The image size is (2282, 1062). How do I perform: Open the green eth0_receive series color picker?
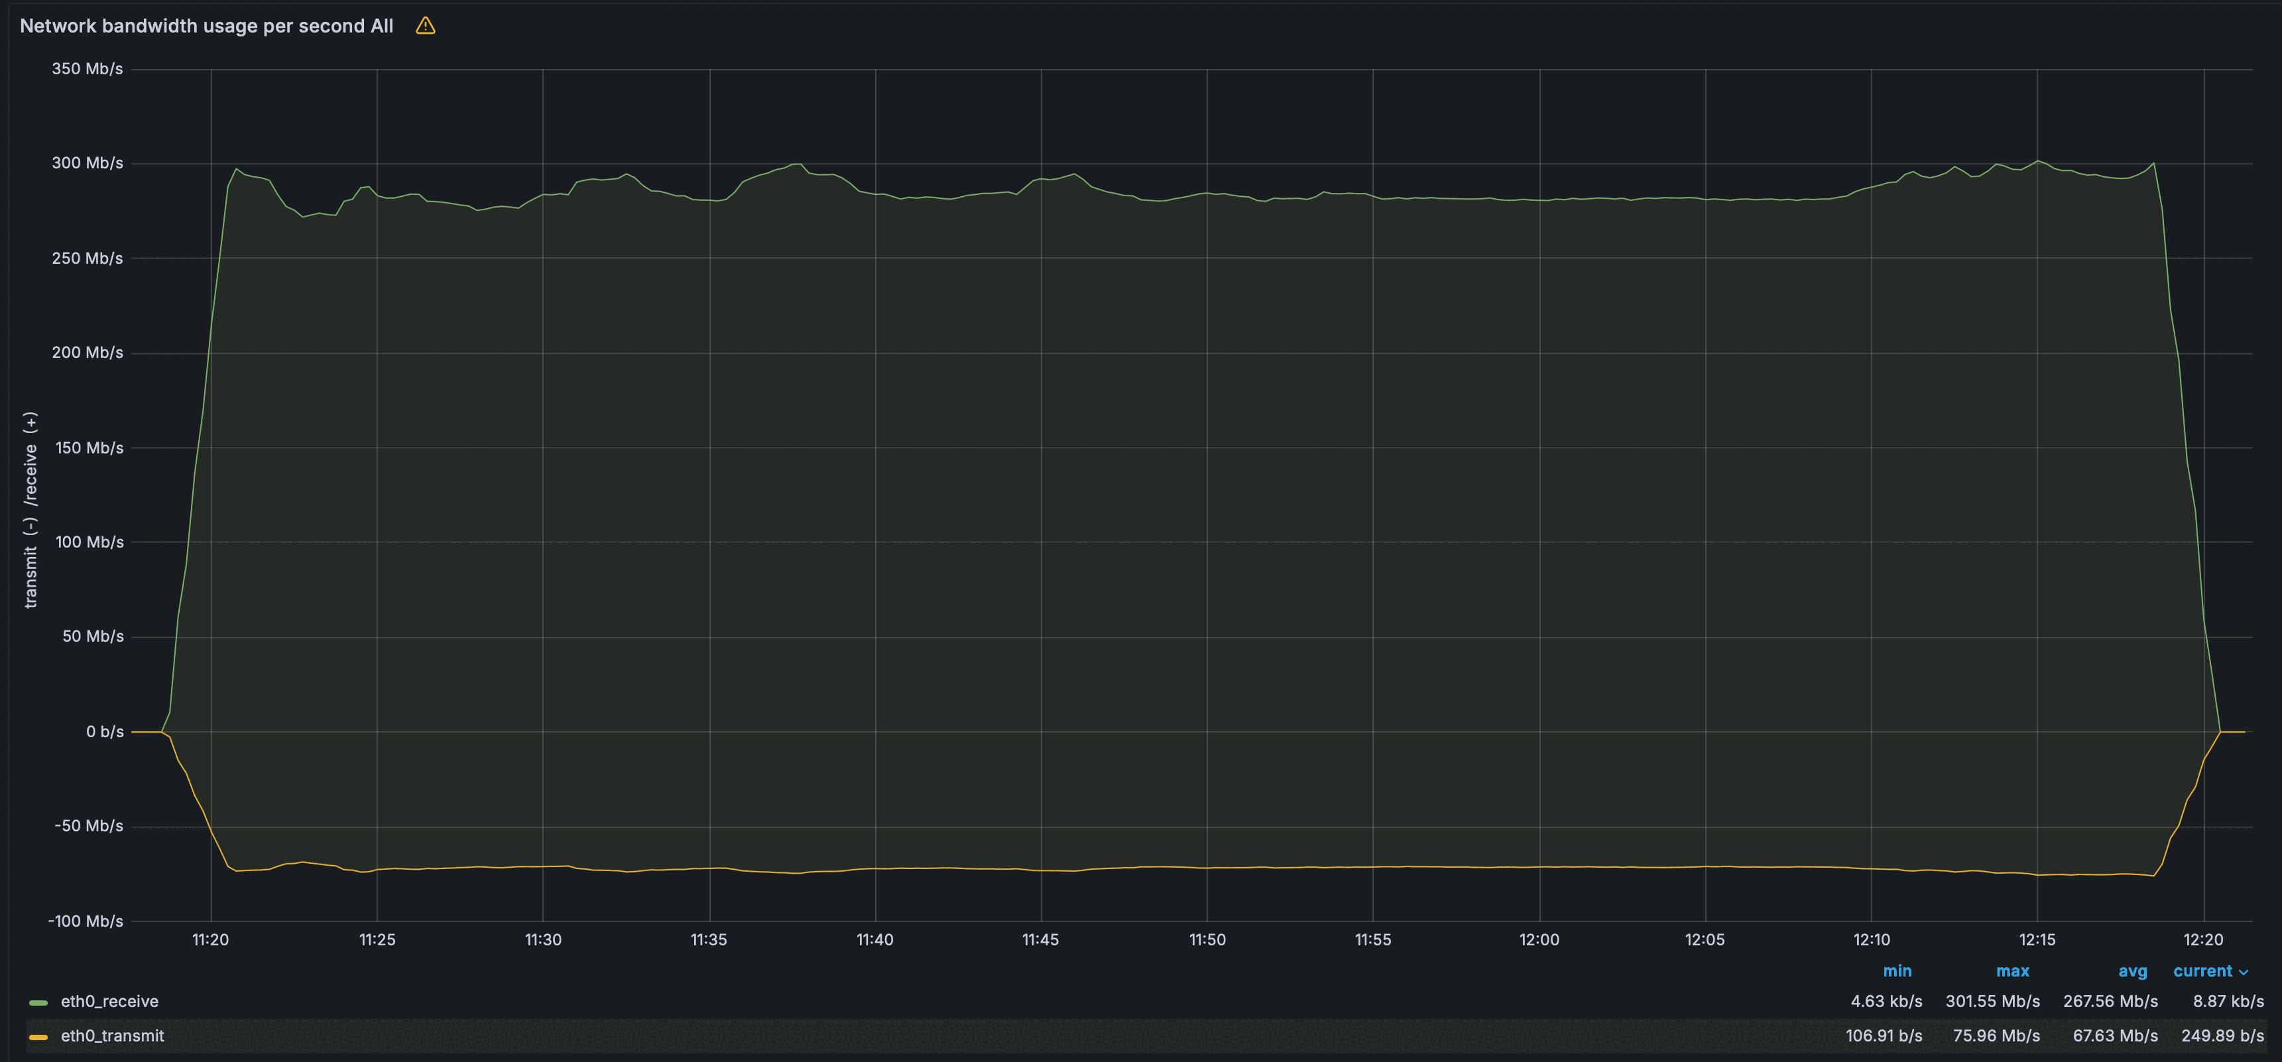38,1002
